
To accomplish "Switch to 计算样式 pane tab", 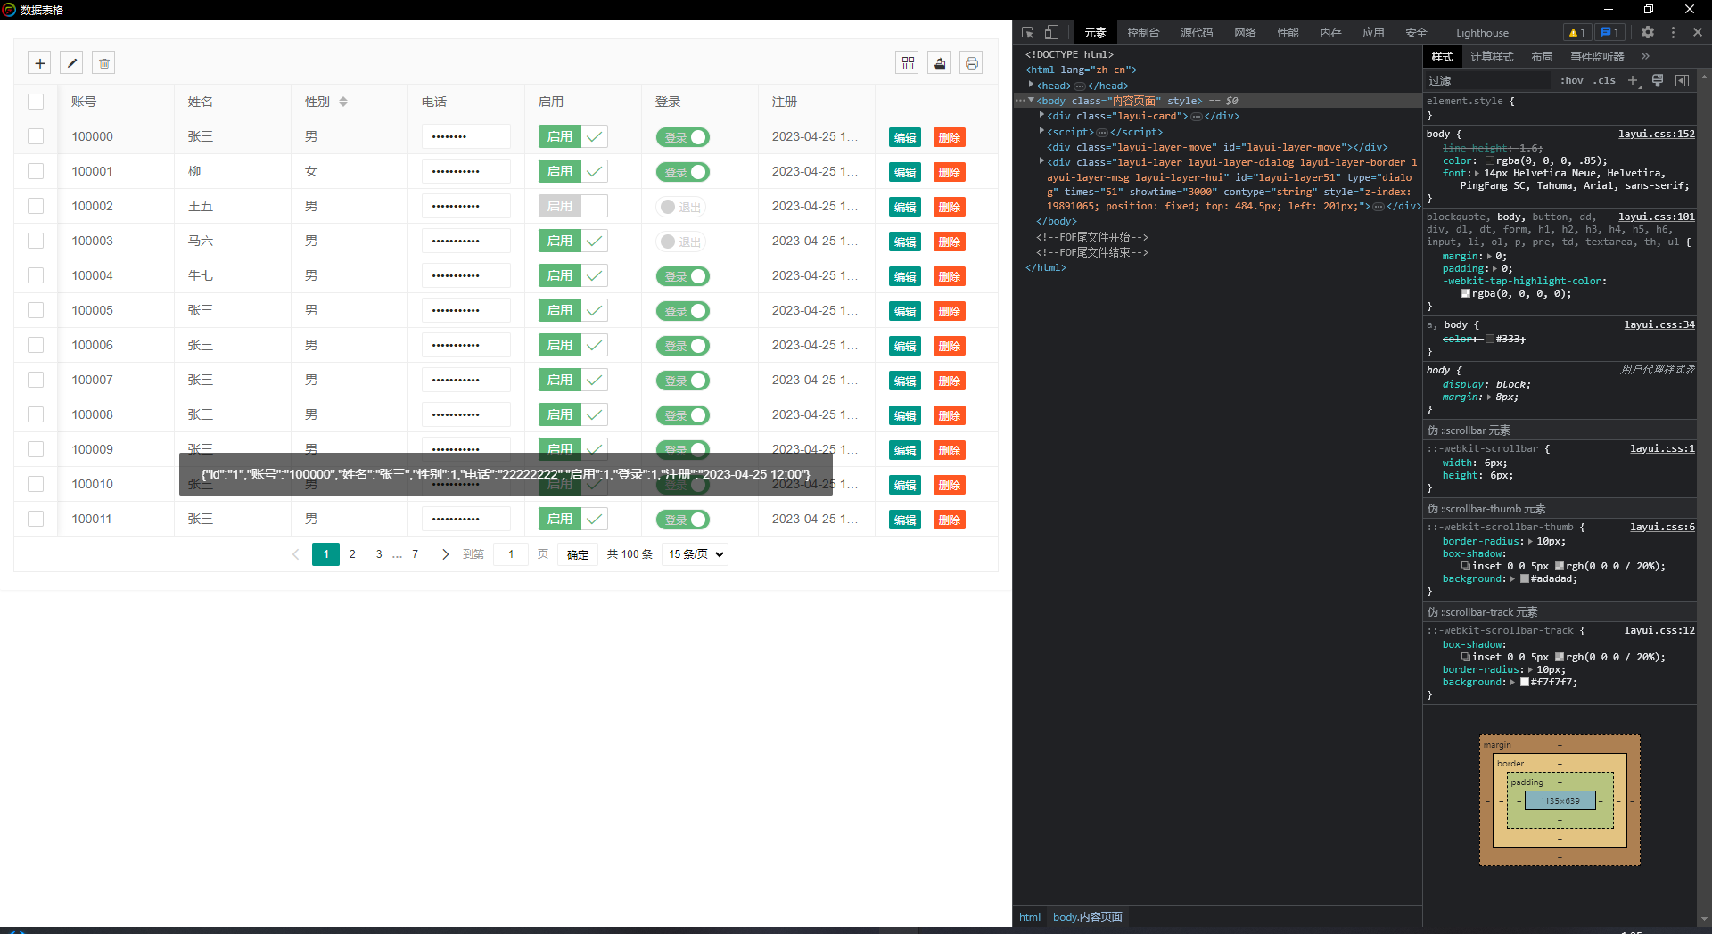I will (x=1492, y=56).
